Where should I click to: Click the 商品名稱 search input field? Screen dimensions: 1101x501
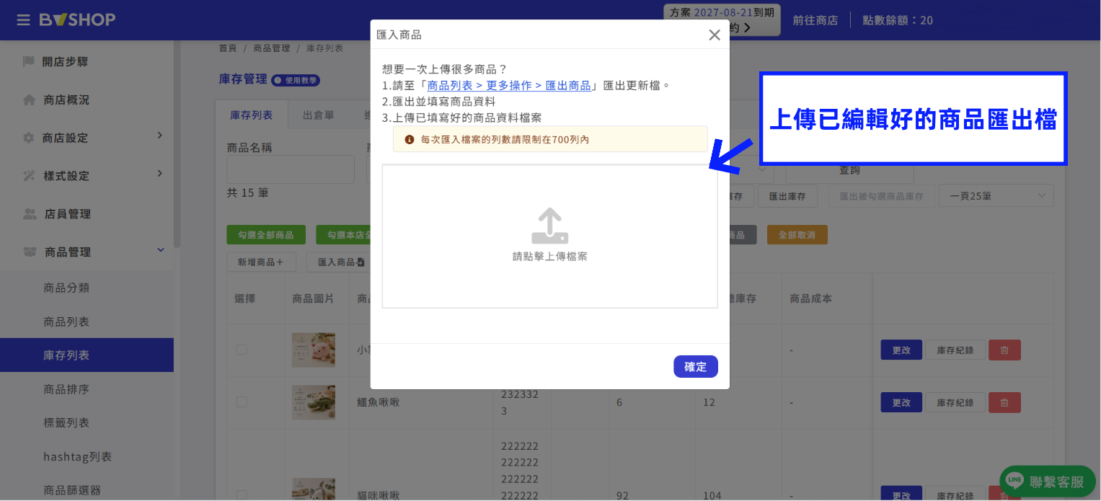[x=291, y=169]
